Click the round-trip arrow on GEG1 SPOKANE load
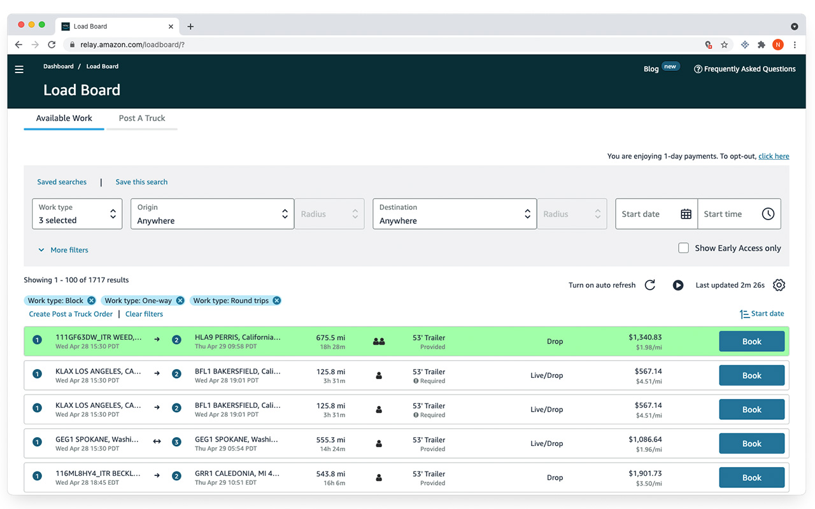Image resolution: width=815 pixels, height=509 pixels. [157, 442]
